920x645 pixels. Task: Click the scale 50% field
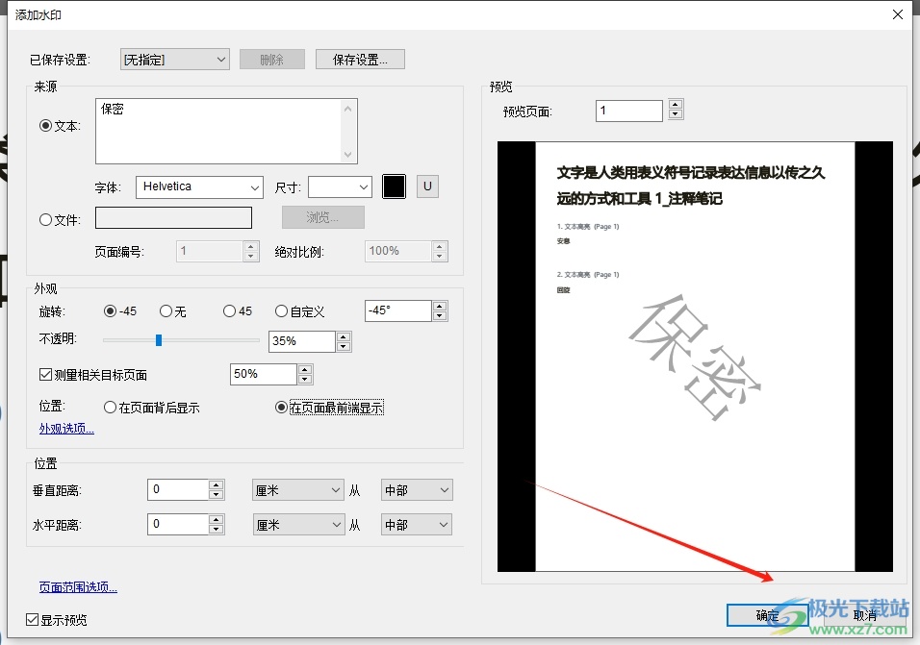pyautogui.click(x=264, y=374)
